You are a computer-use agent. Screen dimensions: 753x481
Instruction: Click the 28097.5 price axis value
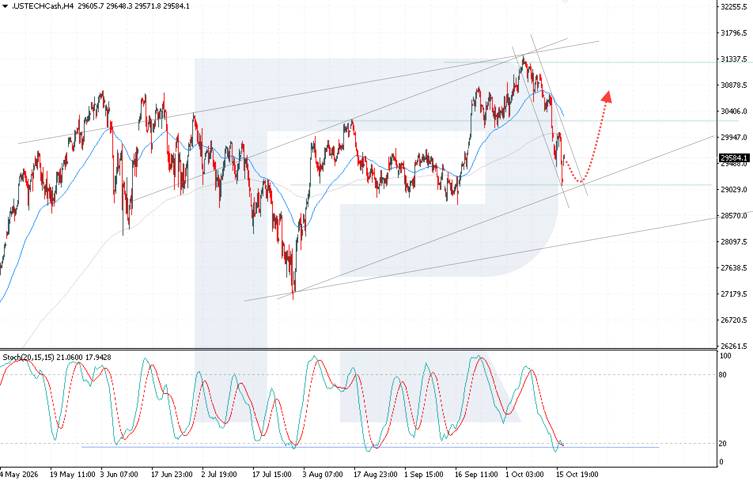click(x=734, y=242)
